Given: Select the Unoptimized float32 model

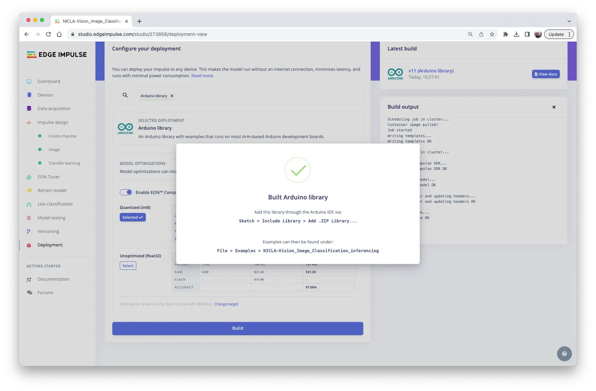Looking at the screenshot, I should pos(128,266).
